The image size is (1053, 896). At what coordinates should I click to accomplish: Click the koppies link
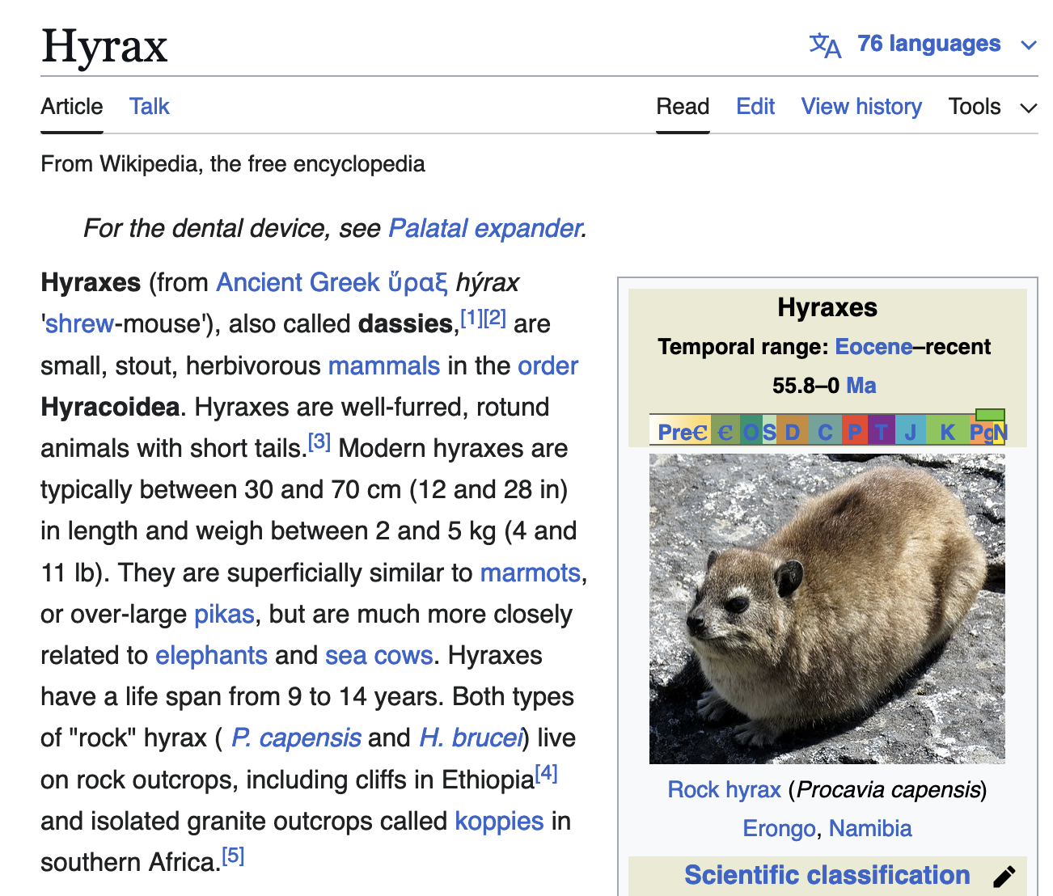[499, 821]
